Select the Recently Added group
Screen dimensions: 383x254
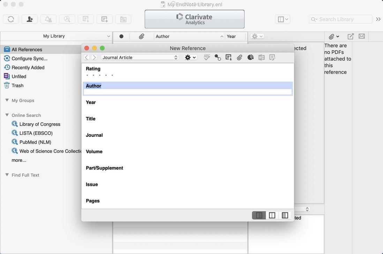point(28,67)
